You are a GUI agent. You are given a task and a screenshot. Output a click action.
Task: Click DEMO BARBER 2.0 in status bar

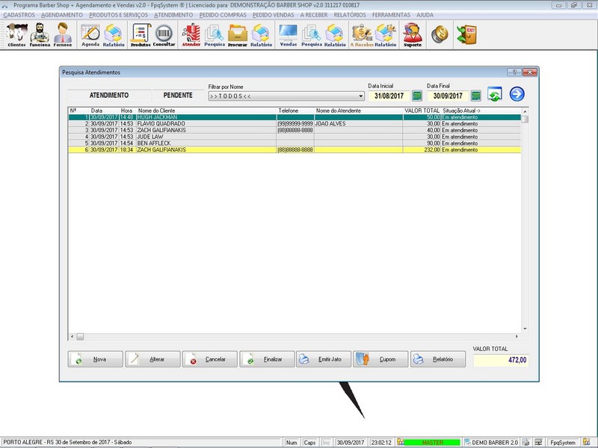pos(491,442)
